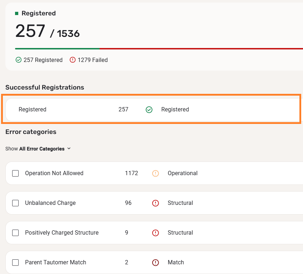Image resolution: width=303 pixels, height=274 pixels.
Task: Click the red failed portion of progress bar
Action: (x=201, y=48)
